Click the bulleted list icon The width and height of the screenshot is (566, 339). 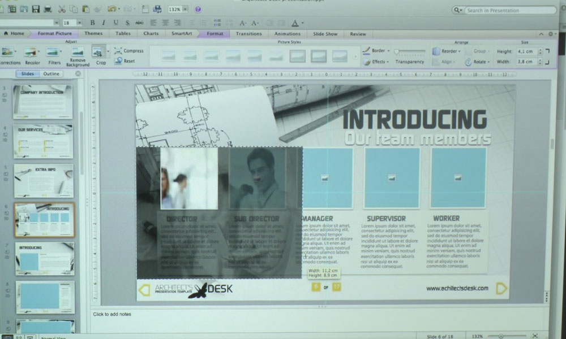(x=217, y=23)
